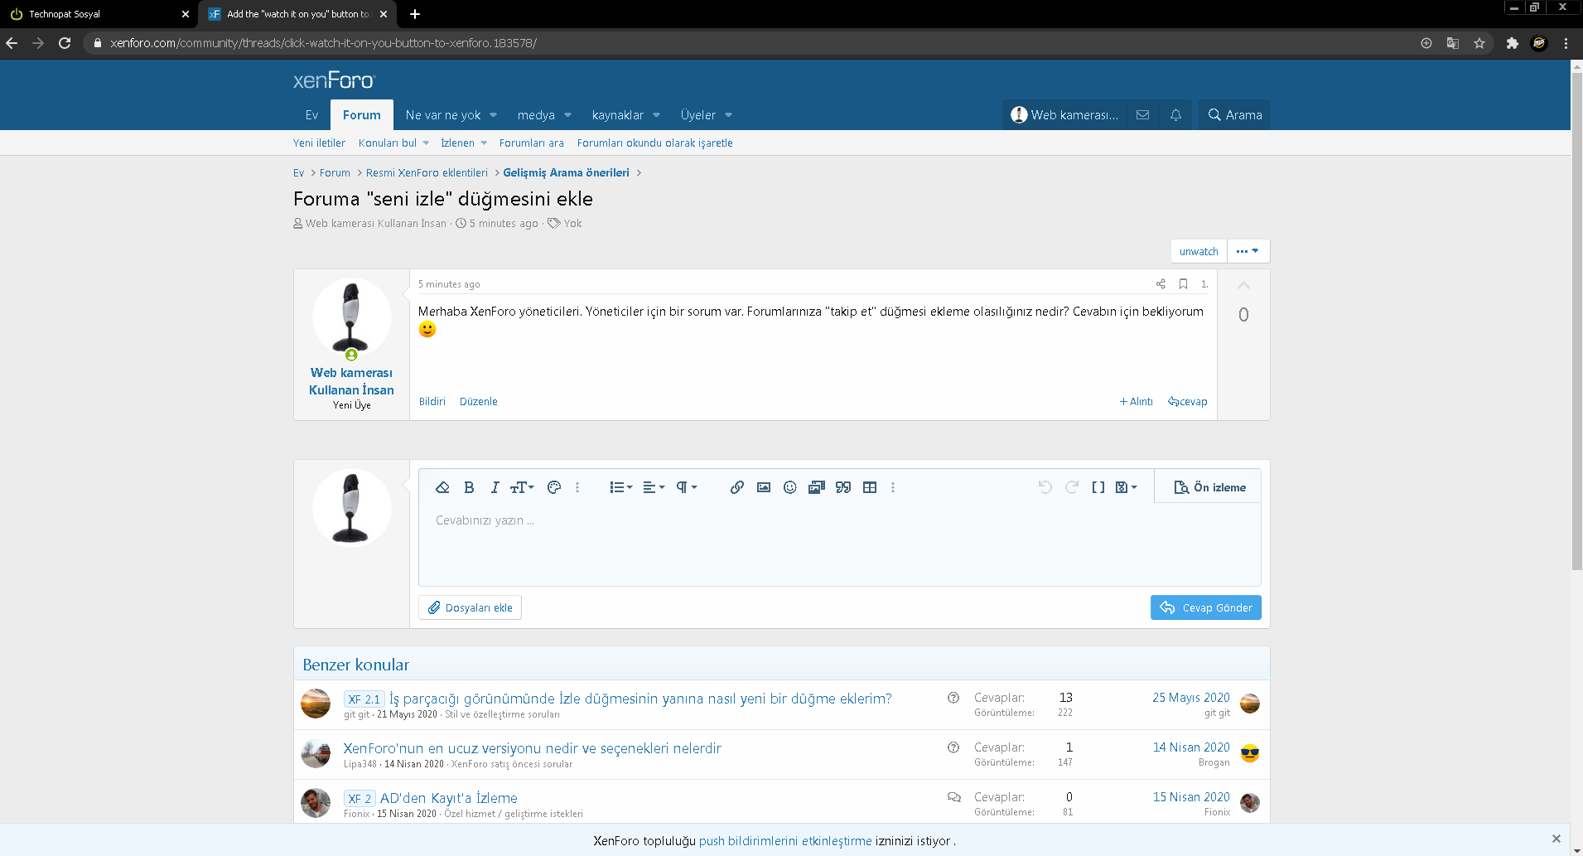Click the browser address bar
Viewport: 1583px width, 856px height.
(x=746, y=43)
